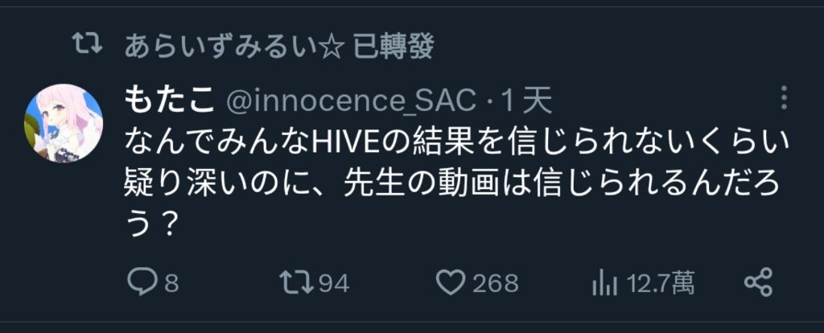Click the like count 268
The height and width of the screenshot is (333, 824).
(495, 284)
